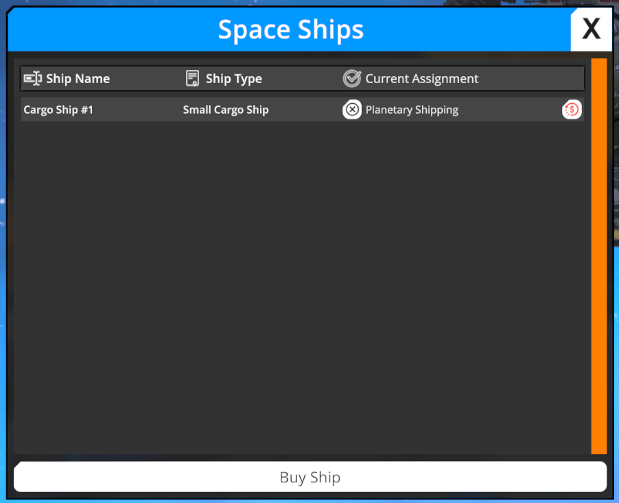Click the Ship Type column header text
Image resolution: width=619 pixels, height=503 pixels.
tap(233, 79)
